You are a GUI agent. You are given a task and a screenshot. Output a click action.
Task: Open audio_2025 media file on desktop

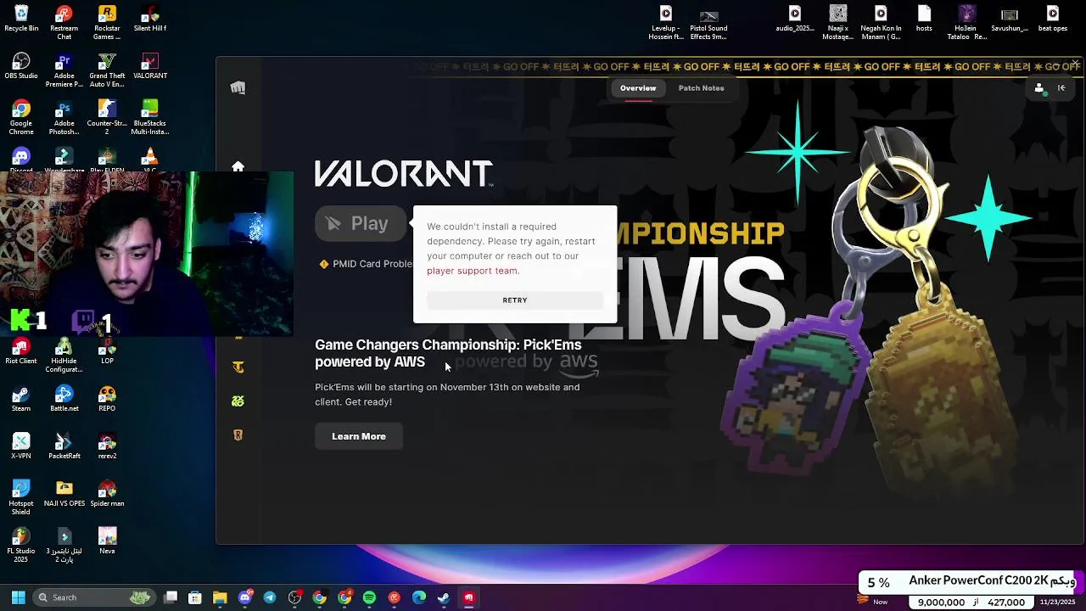click(x=795, y=19)
